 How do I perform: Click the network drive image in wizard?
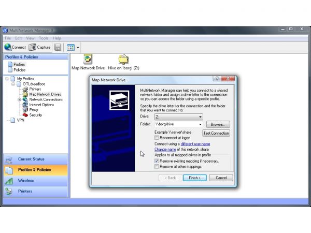(119, 100)
